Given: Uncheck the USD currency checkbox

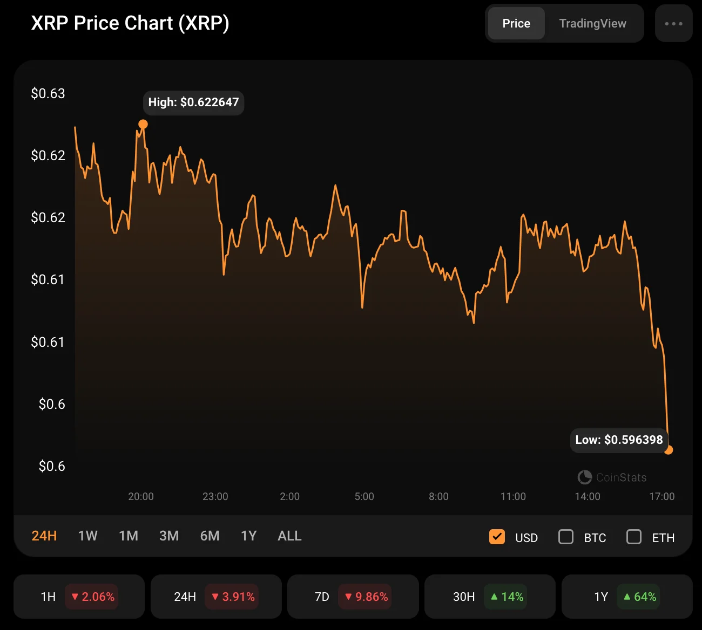Looking at the screenshot, I should coord(497,537).
